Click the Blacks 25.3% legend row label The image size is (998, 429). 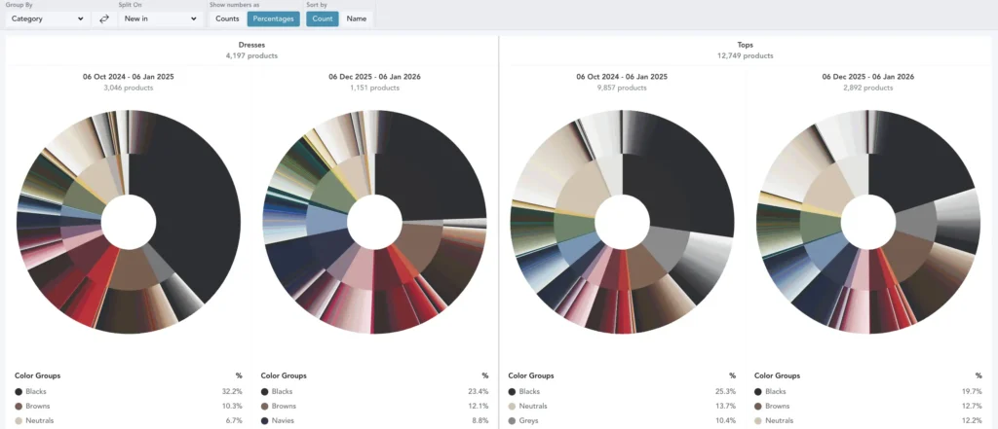click(529, 391)
